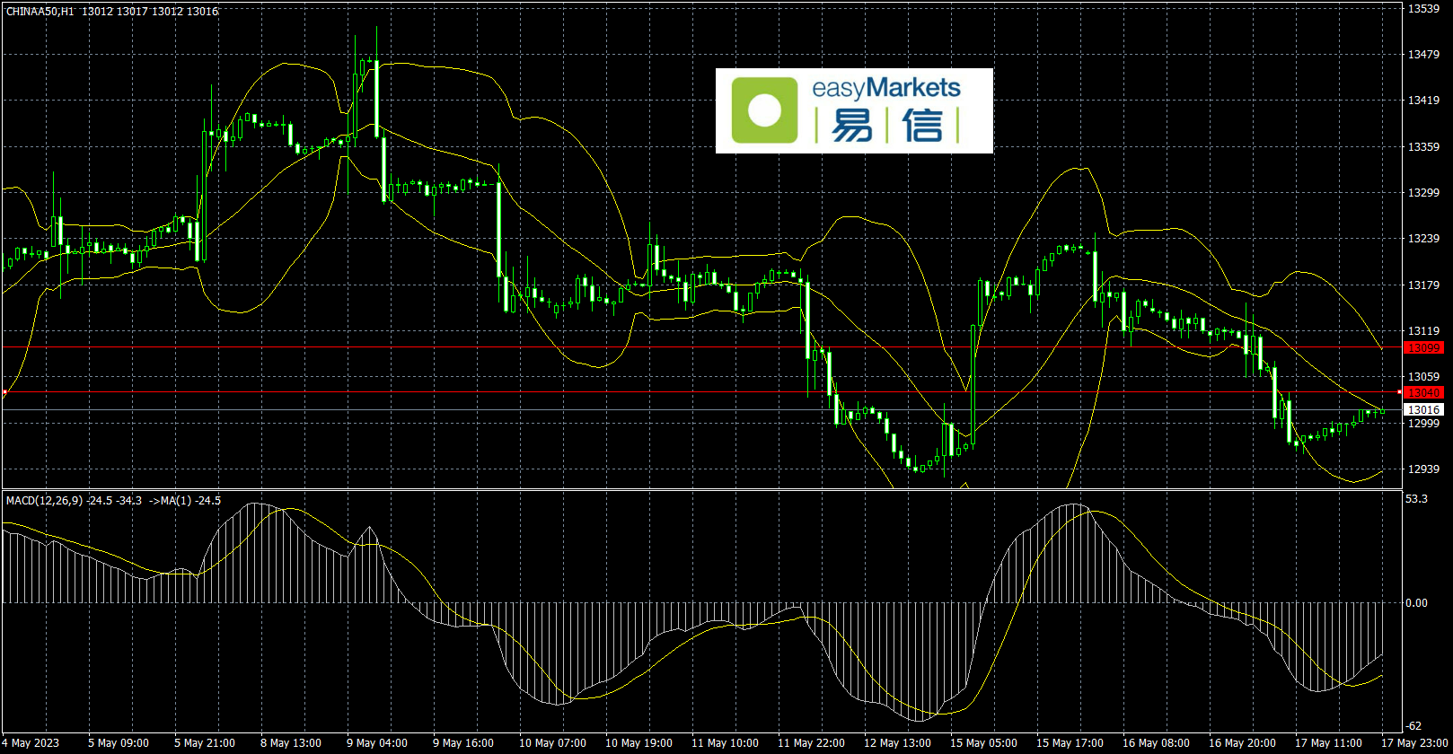
Task: Click the 11 May 10:00 time label
Action: (726, 743)
